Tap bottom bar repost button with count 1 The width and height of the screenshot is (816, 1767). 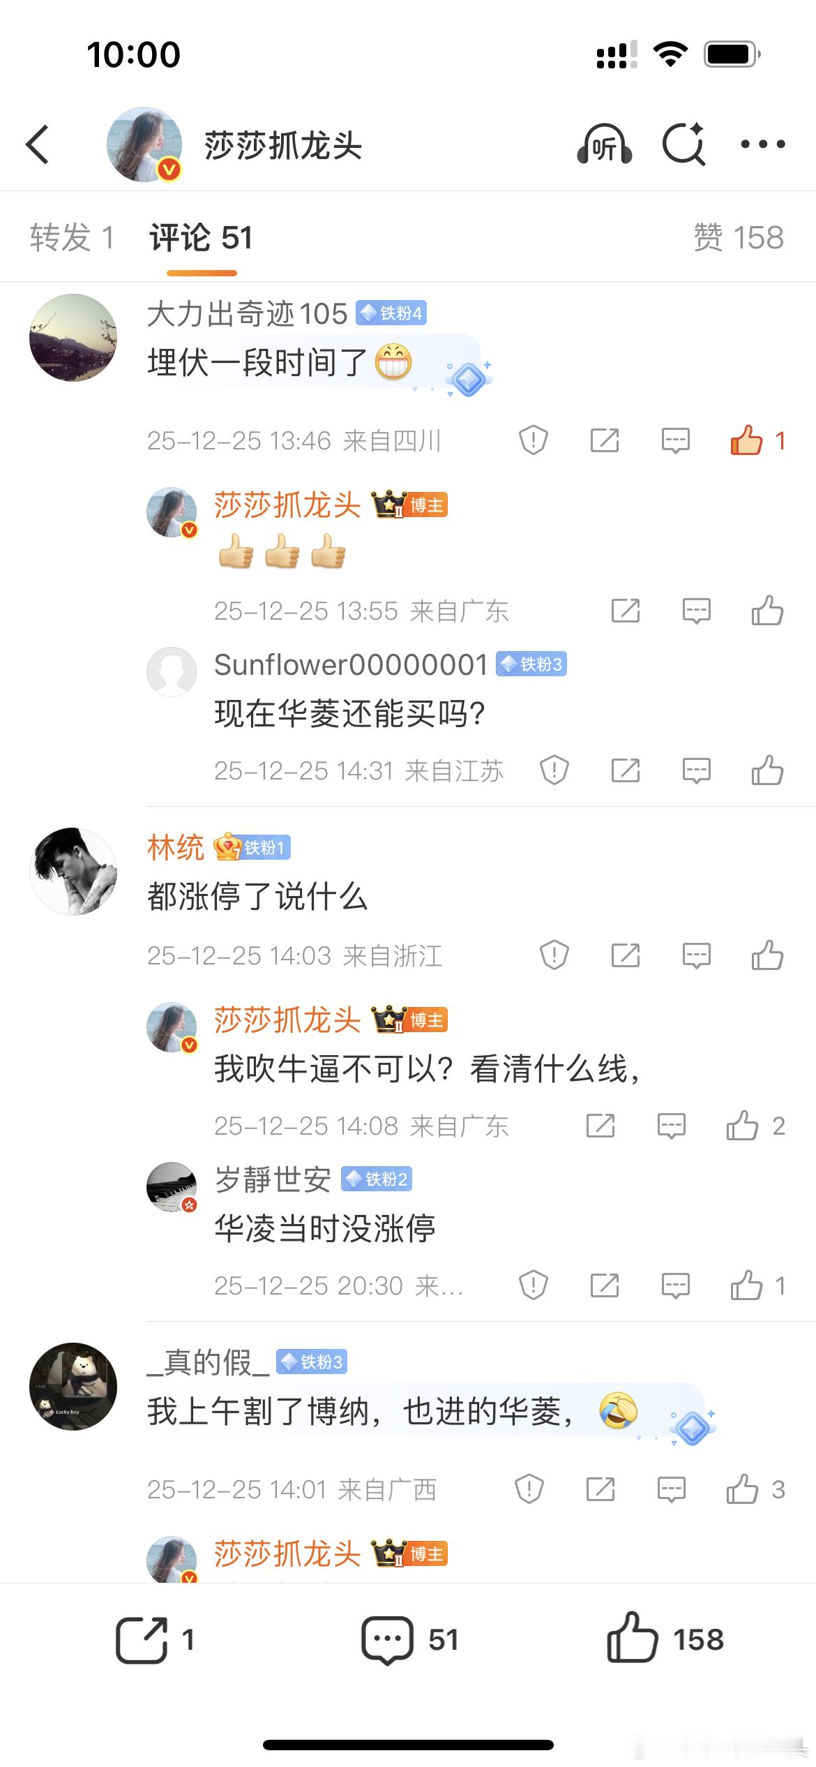click(155, 1639)
